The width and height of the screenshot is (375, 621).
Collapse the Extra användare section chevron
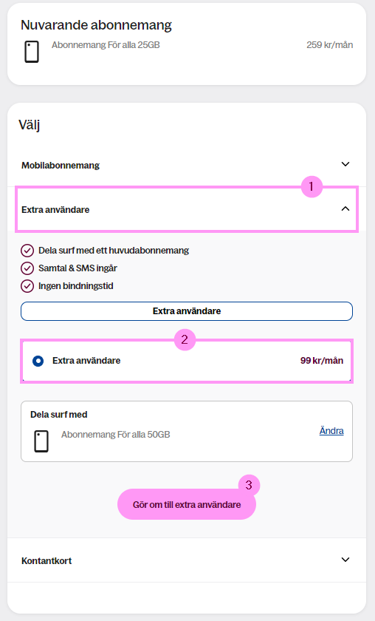(x=345, y=208)
